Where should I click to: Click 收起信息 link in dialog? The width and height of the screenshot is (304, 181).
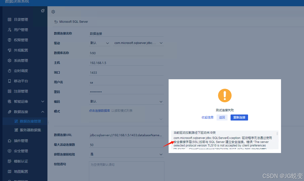point(208,117)
